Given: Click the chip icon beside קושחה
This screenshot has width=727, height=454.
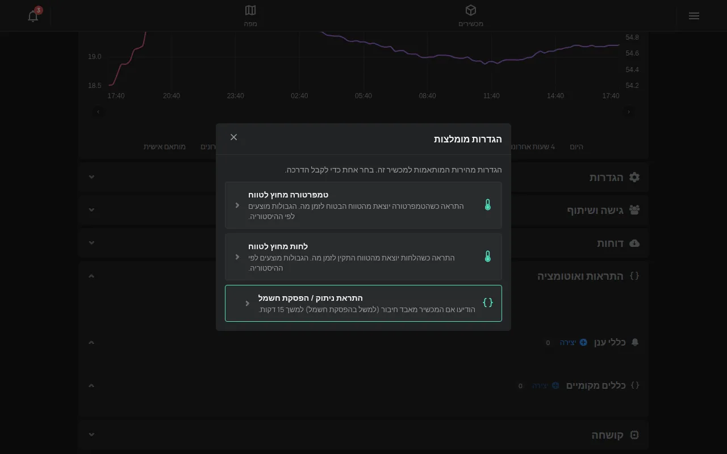Looking at the screenshot, I should pos(634,435).
